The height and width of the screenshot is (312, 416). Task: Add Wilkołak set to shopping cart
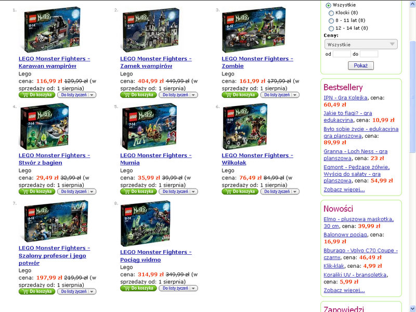tap(240, 191)
